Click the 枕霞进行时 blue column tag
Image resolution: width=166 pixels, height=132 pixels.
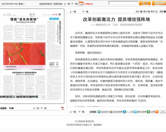point(54,19)
